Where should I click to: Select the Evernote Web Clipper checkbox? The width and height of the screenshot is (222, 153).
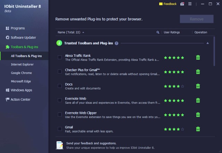60,115
